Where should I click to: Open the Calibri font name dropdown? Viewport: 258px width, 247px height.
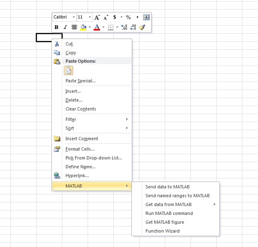(74, 17)
